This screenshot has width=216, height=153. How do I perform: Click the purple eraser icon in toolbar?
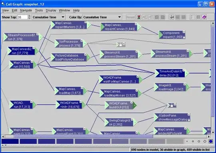point(204,17)
